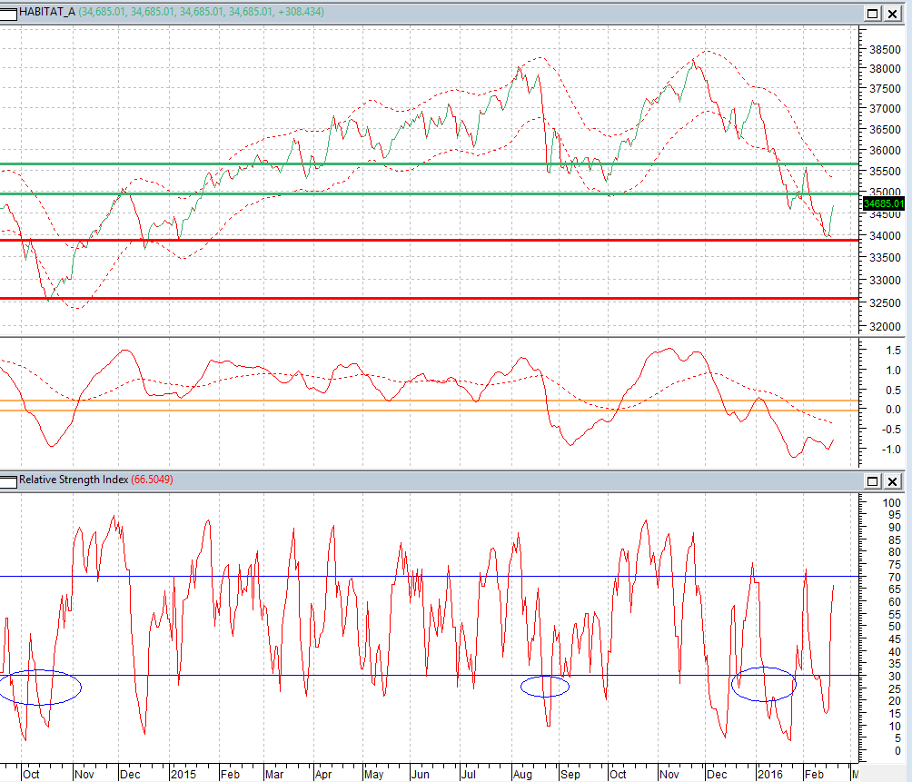Screen dimensions: 912x782
Task: Click the Mar date axis label
Action: (x=274, y=775)
